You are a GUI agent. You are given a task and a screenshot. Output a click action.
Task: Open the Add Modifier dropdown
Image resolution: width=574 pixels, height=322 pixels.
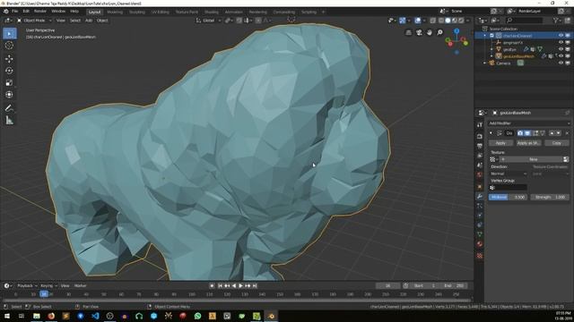coord(529,123)
